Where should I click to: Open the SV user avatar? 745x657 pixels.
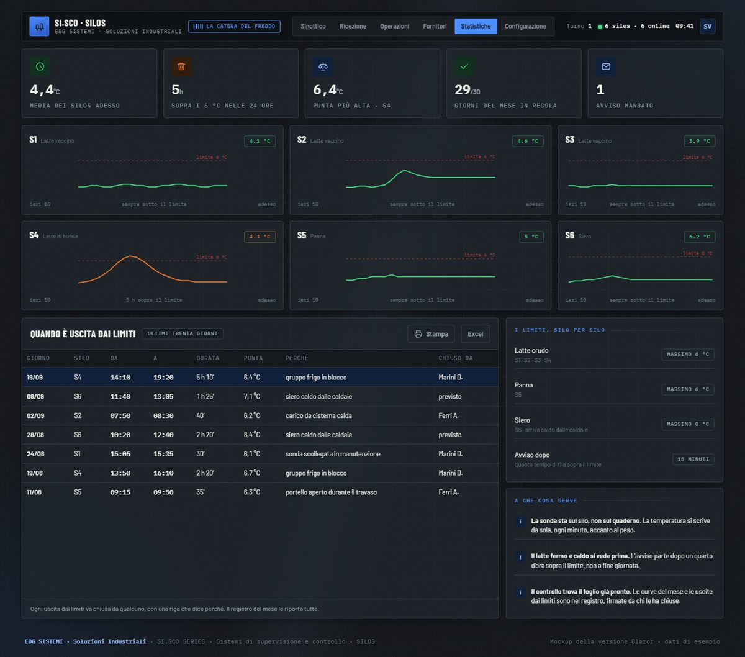point(707,26)
